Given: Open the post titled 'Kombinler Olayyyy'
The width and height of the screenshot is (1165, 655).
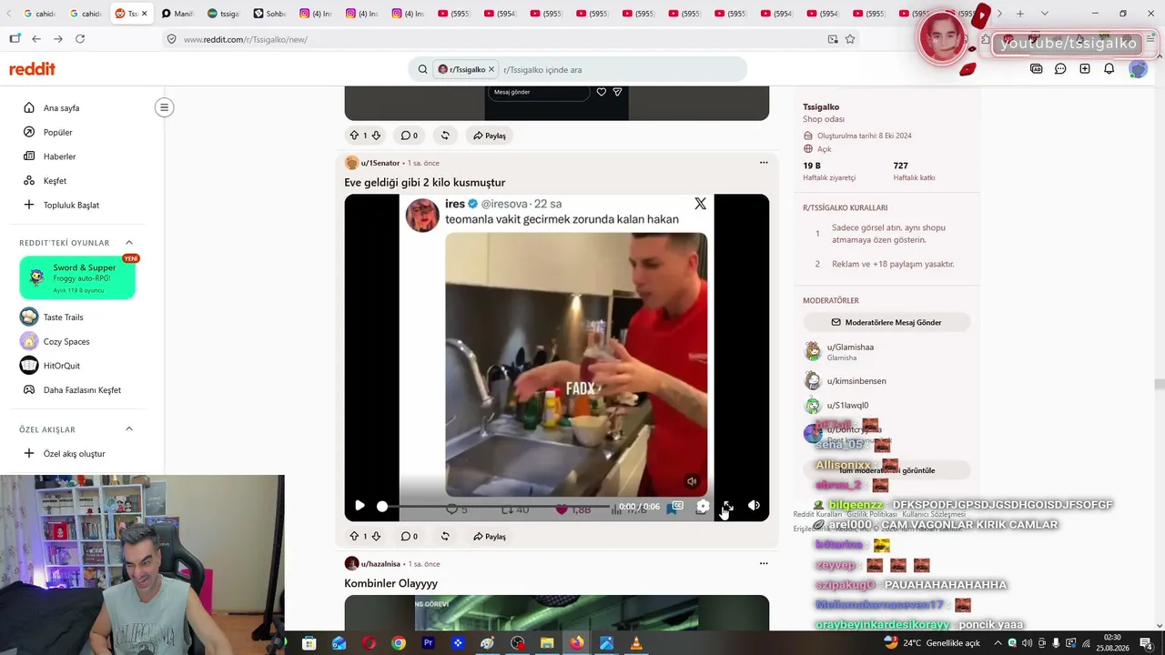Looking at the screenshot, I should click(x=391, y=583).
